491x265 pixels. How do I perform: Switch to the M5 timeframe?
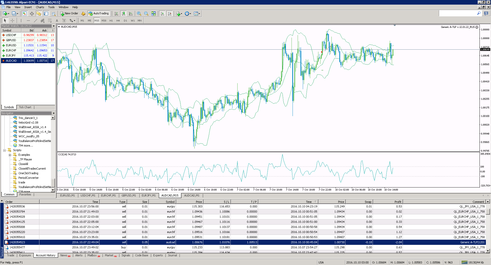click(90, 20)
